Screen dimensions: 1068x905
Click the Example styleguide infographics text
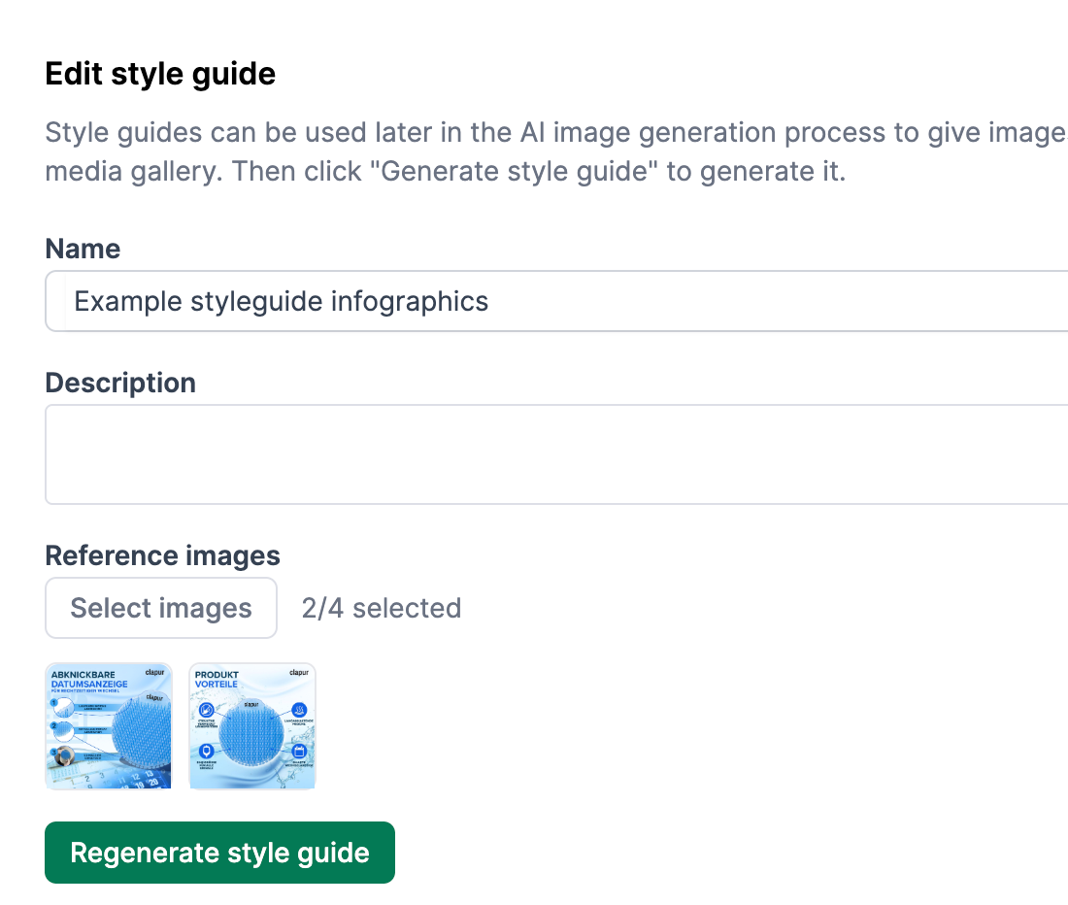point(280,301)
